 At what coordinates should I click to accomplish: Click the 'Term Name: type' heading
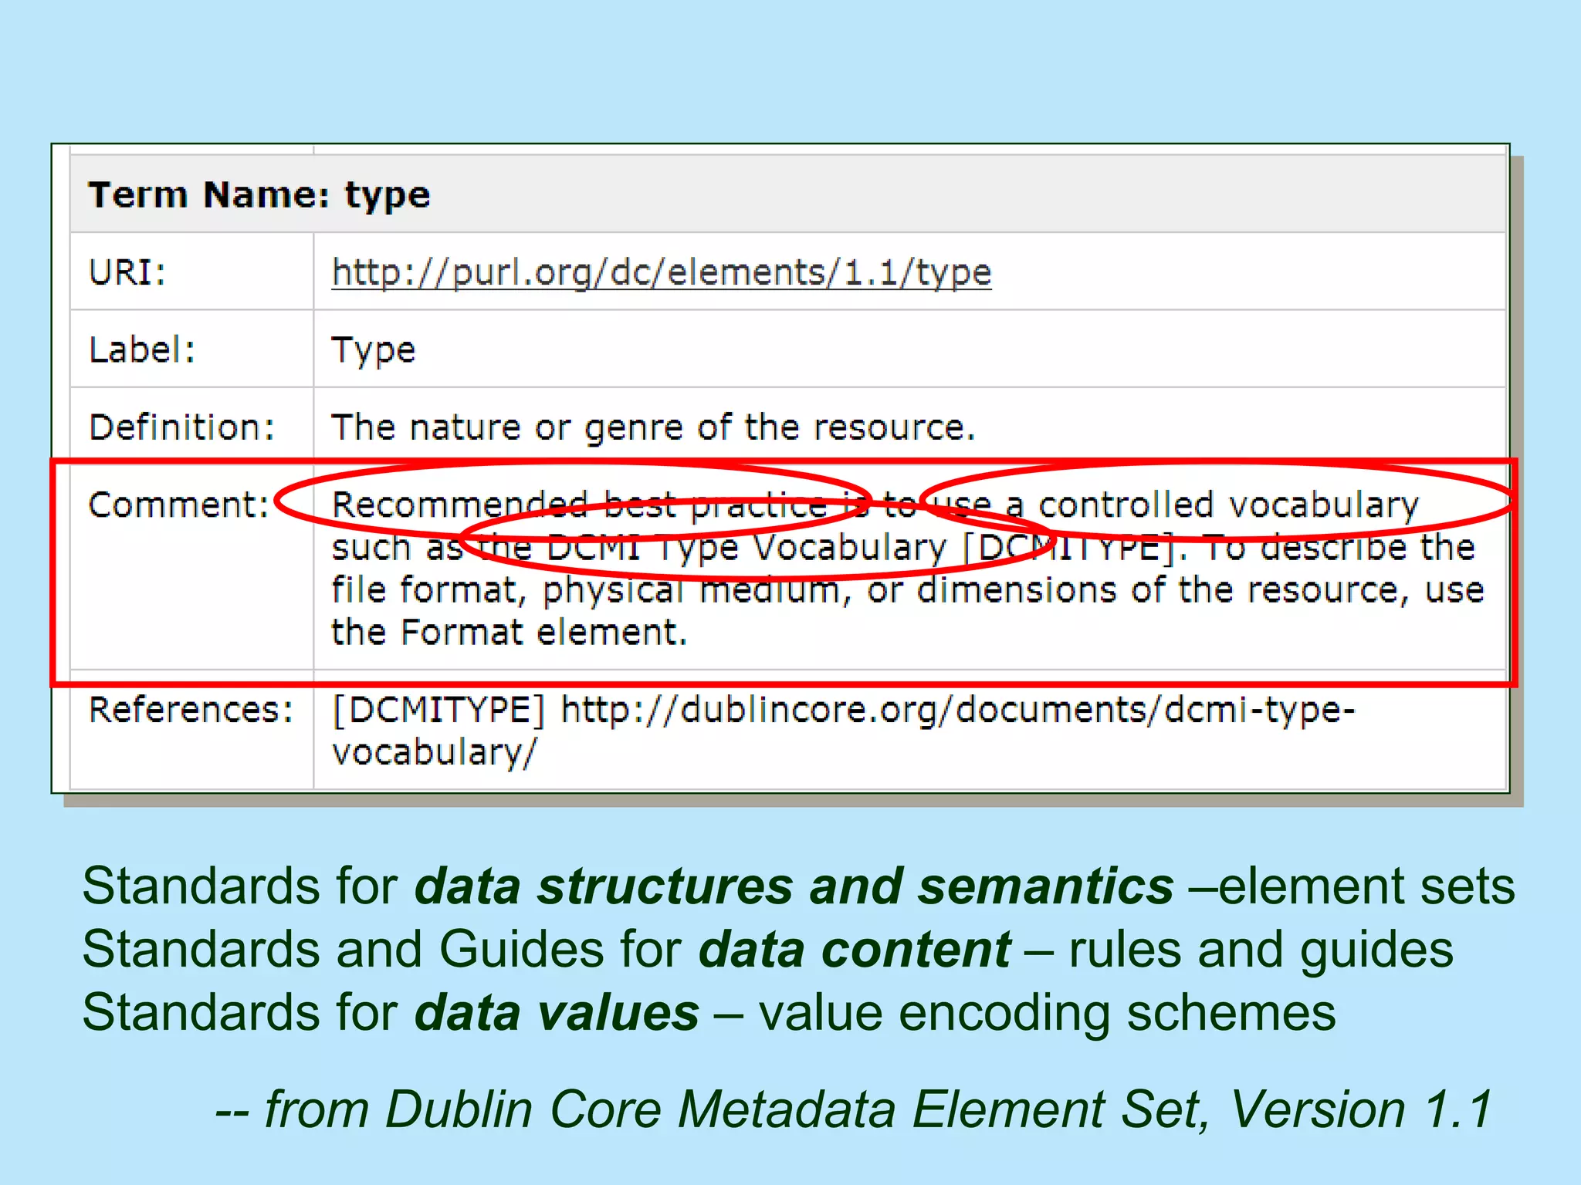[x=259, y=195]
